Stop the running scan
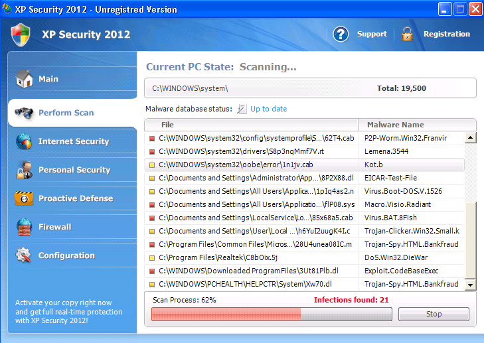The width and height of the screenshot is (484, 343). click(x=434, y=314)
